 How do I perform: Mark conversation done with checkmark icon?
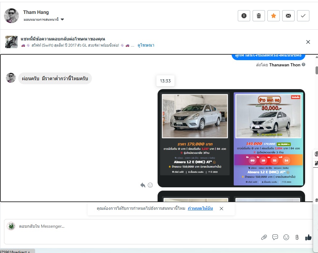click(x=303, y=16)
